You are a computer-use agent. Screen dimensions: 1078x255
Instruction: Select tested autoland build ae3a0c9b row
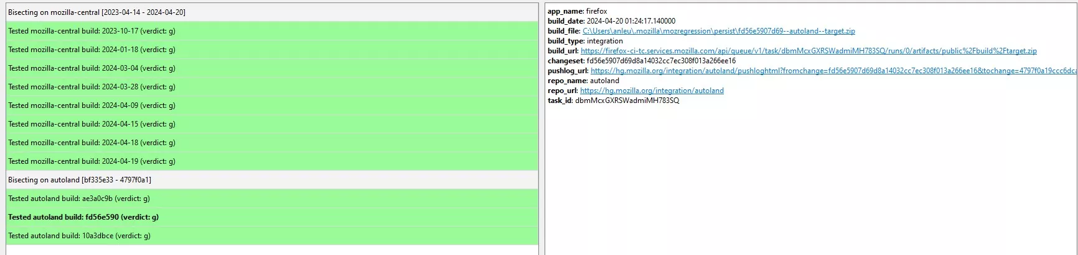(272, 199)
